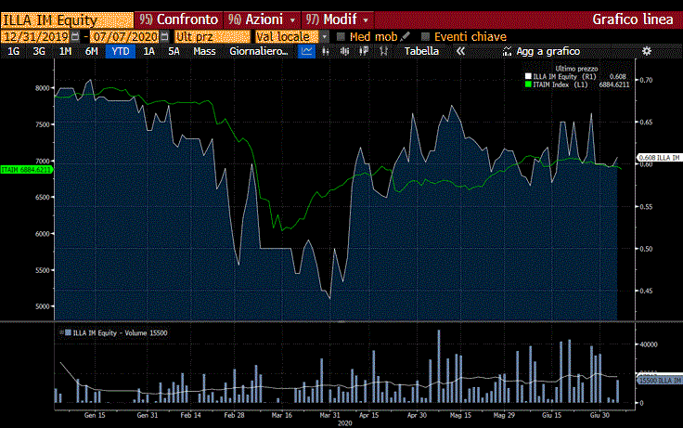Click the Ultimo prezzo legend header
Screen dimensions: 683x428
coord(576,69)
